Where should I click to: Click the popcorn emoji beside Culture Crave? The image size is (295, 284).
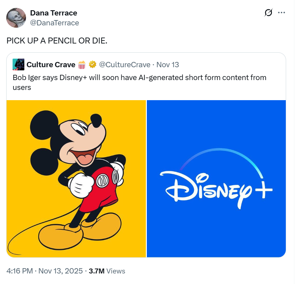click(82, 65)
